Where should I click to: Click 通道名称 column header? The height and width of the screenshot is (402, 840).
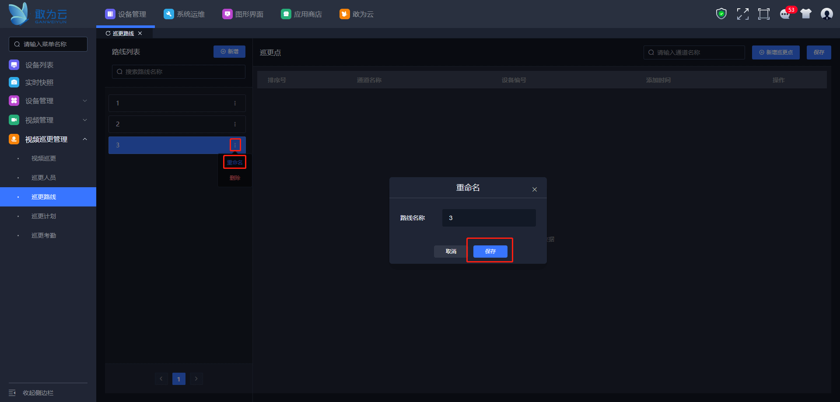coord(369,80)
